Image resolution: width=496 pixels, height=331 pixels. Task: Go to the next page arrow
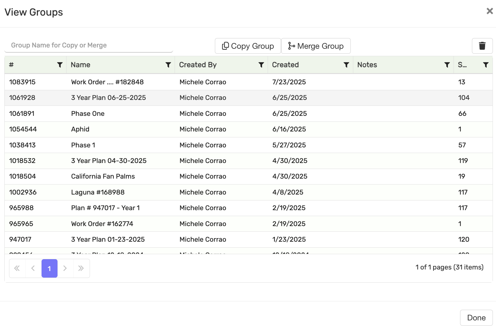65,268
